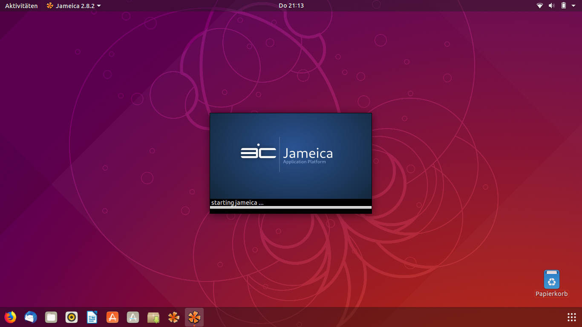Open the Files manager dock icon
The height and width of the screenshot is (327, 582).
tap(51, 317)
